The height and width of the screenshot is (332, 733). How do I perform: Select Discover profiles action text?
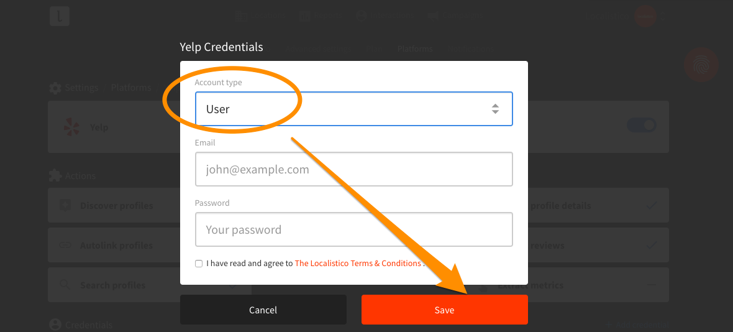(x=116, y=206)
